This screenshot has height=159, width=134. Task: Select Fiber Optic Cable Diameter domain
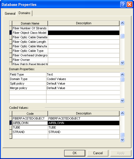[30, 37]
